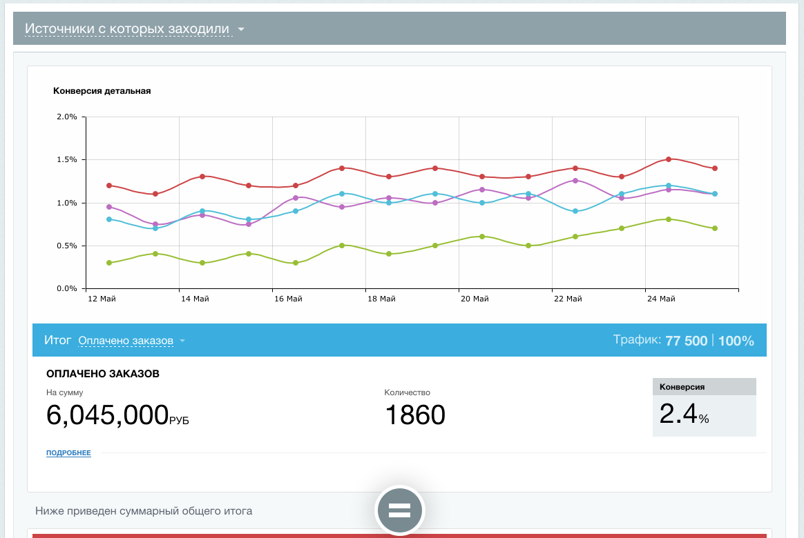This screenshot has width=804, height=538.
Task: Open the "Источники с которых заходили" dropdown
Action: click(127, 29)
